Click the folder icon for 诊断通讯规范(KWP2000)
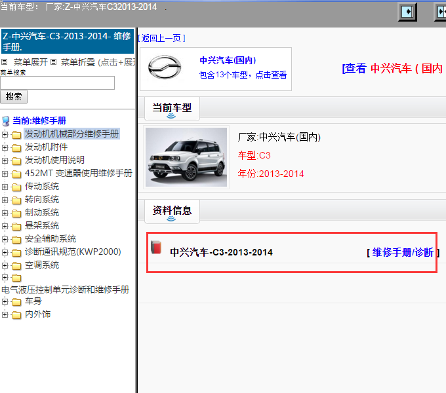 tap(16, 252)
